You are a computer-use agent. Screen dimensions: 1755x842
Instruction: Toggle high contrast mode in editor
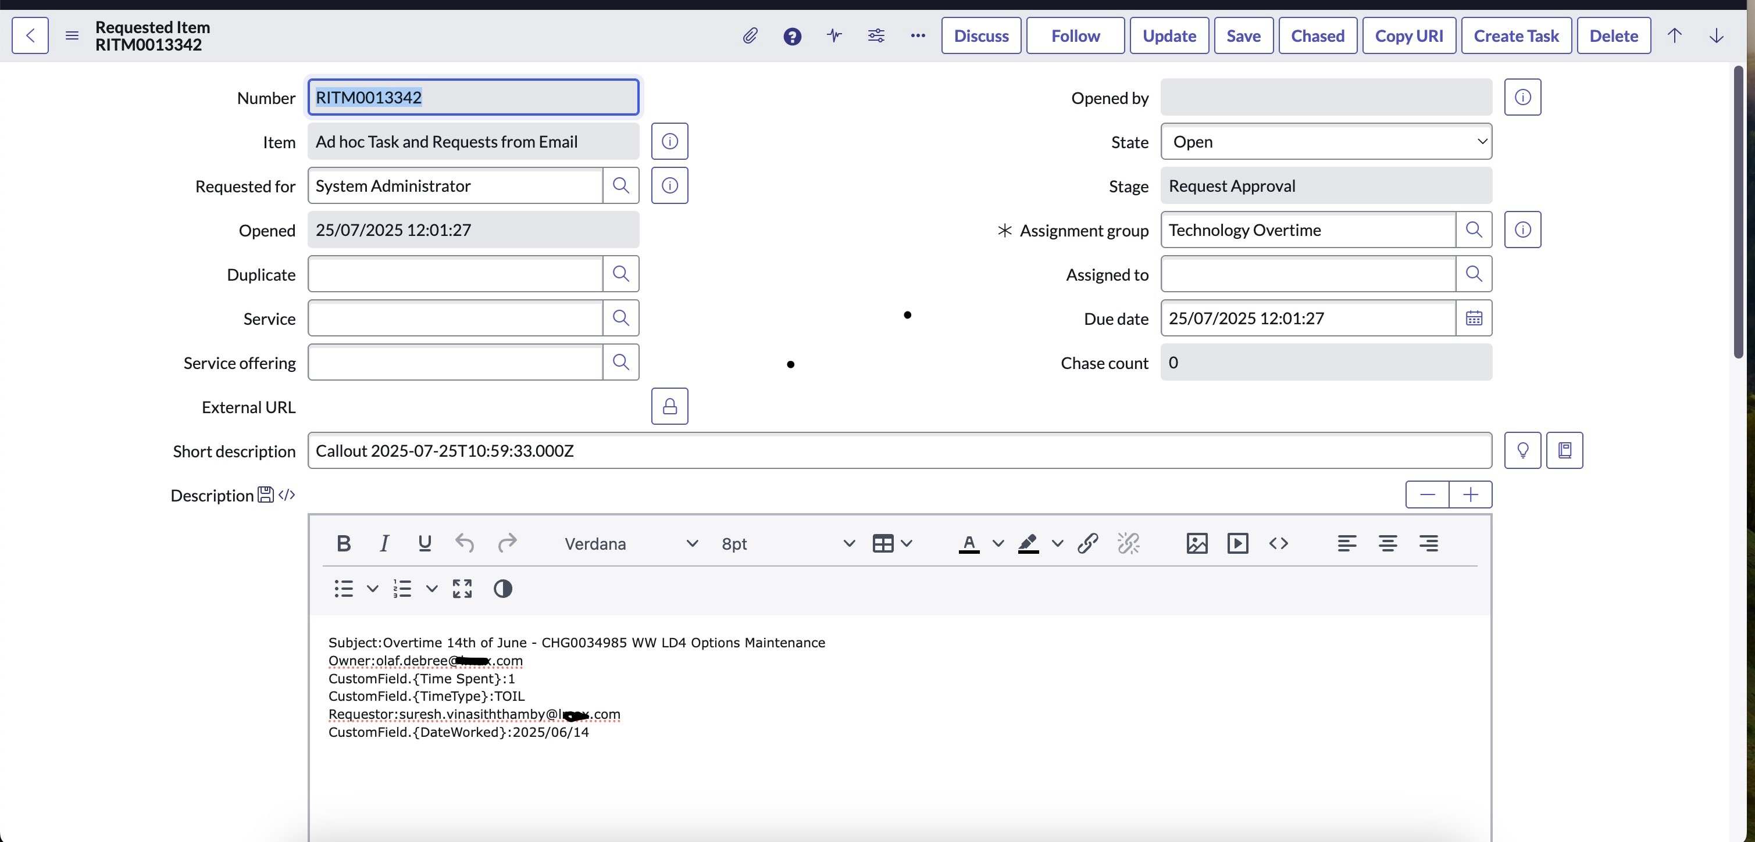click(x=502, y=588)
